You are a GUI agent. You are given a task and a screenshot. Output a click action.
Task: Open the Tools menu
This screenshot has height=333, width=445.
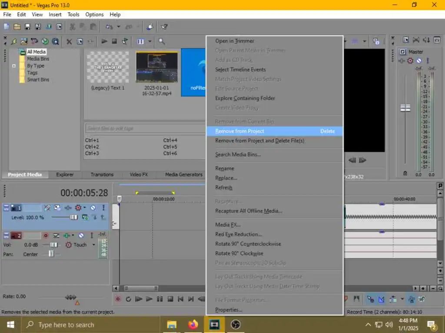tap(73, 14)
